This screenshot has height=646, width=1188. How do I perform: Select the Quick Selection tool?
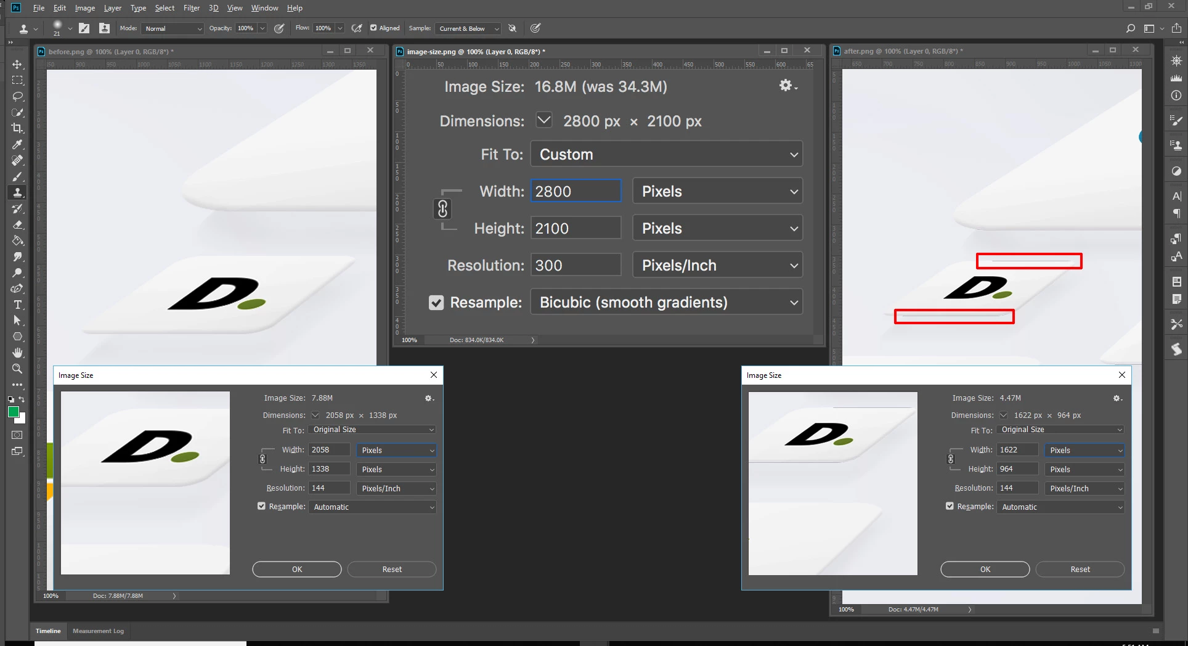pos(17,113)
